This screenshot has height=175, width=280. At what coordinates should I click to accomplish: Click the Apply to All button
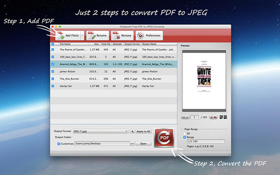[143, 131]
